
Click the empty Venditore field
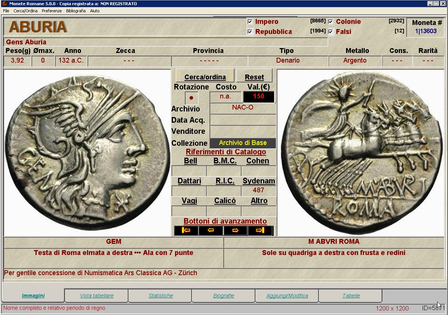[x=243, y=132]
